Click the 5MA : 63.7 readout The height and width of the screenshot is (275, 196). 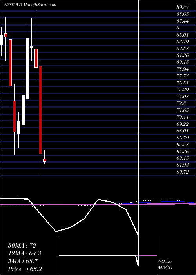tap(23, 261)
